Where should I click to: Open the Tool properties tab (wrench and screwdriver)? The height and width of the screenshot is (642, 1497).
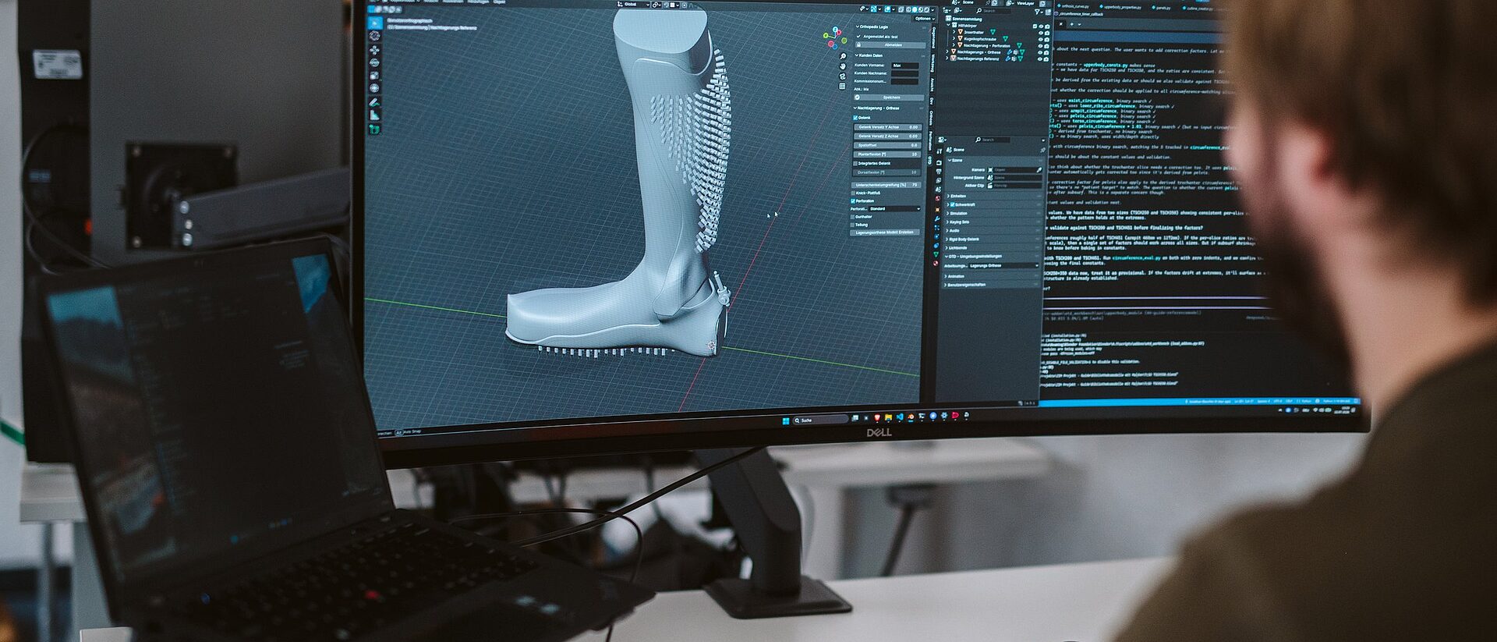point(938,151)
